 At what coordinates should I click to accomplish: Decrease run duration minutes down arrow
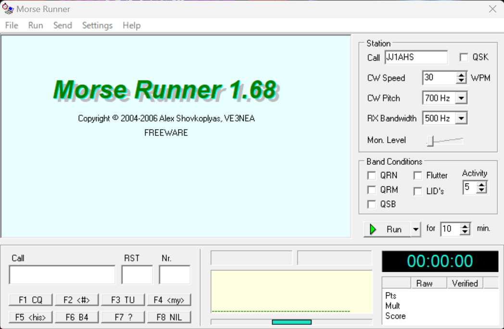coord(465,232)
